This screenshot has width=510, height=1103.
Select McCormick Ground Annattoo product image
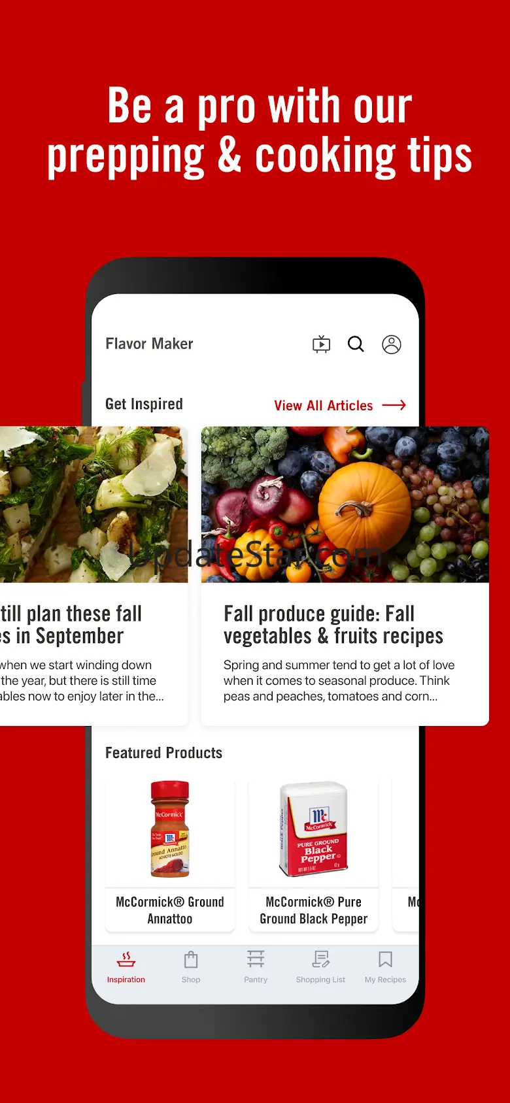[170, 829]
